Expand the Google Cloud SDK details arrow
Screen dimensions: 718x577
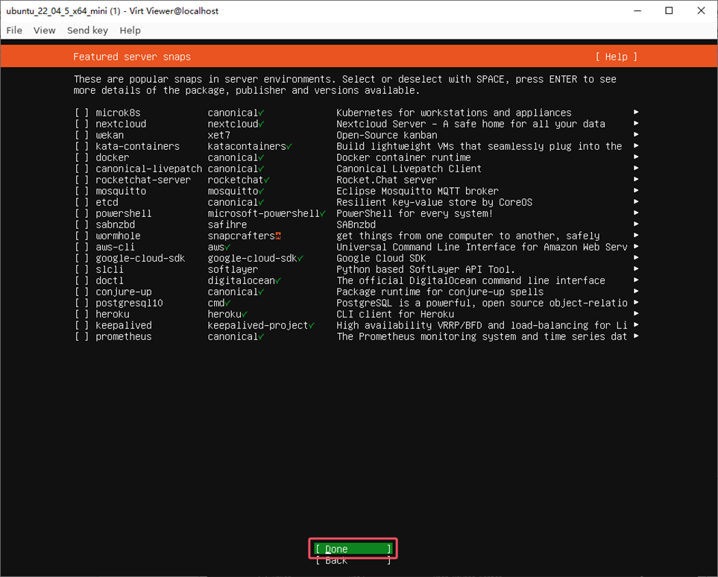[636, 258]
